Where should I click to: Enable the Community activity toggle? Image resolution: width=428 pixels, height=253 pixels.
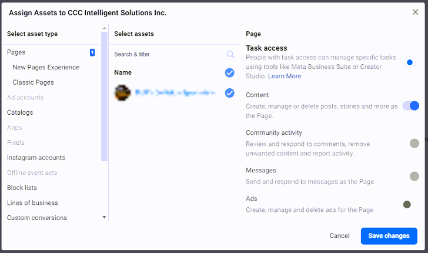pos(414,143)
